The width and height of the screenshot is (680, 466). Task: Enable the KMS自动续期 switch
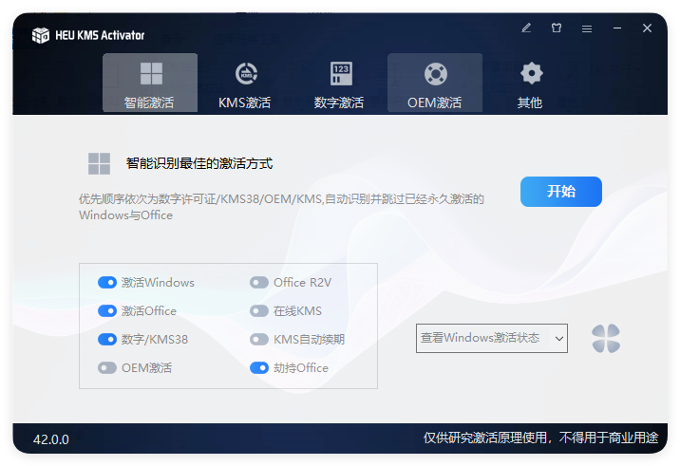259,340
